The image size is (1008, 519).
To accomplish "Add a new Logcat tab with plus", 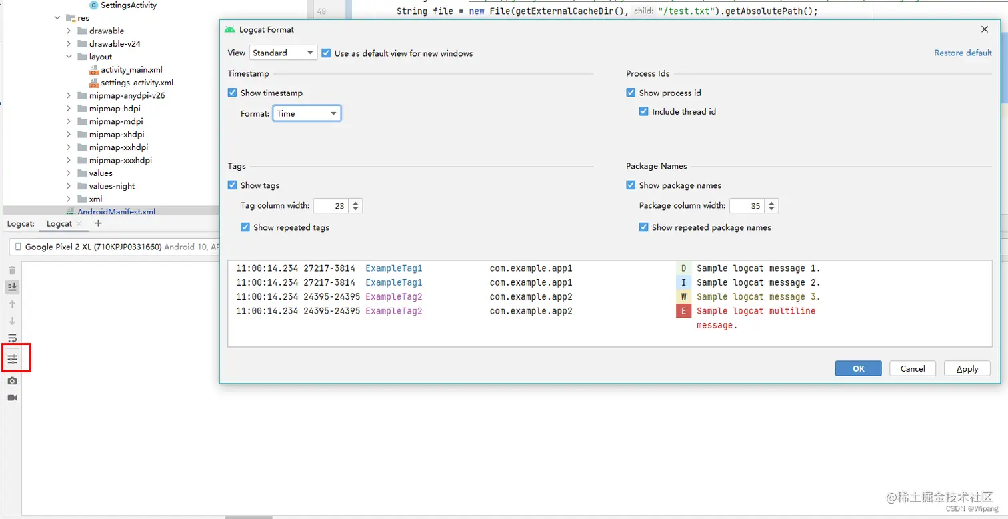I will (x=98, y=223).
